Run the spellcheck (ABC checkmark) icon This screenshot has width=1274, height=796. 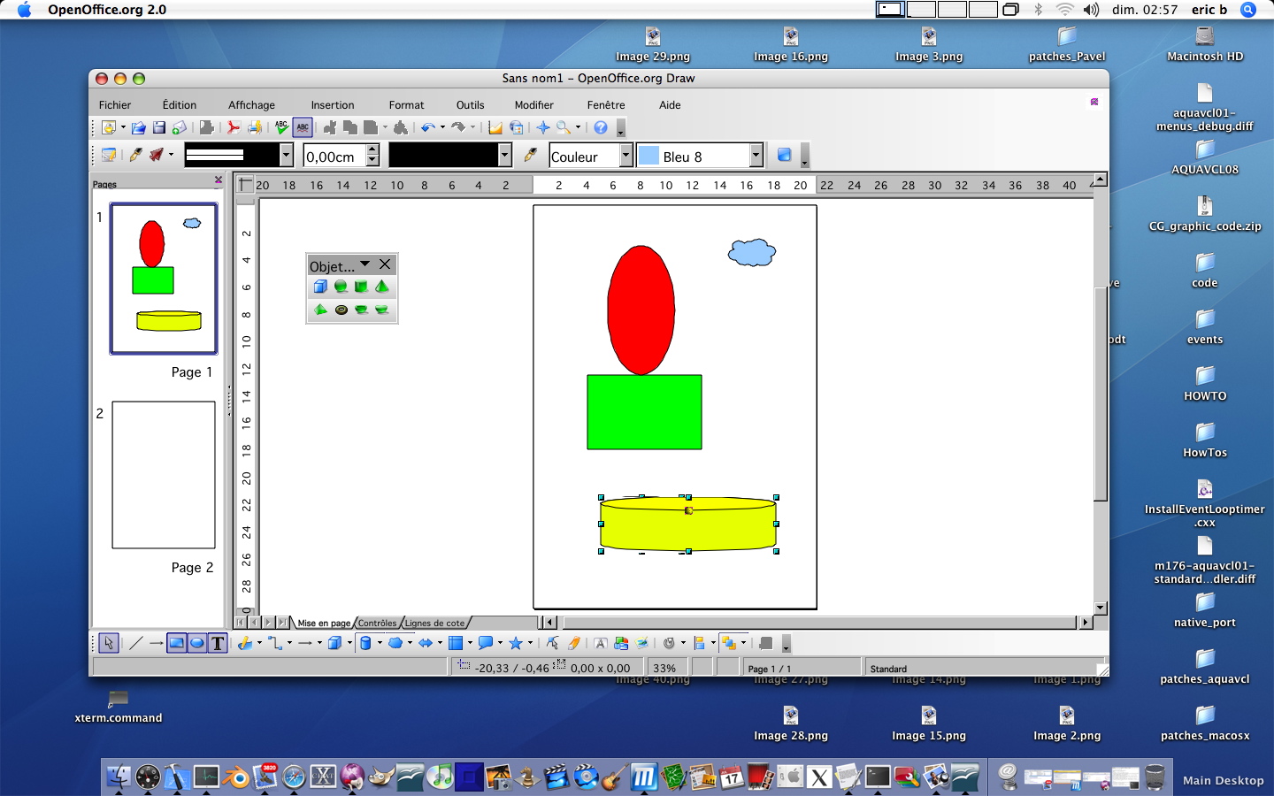click(x=281, y=127)
